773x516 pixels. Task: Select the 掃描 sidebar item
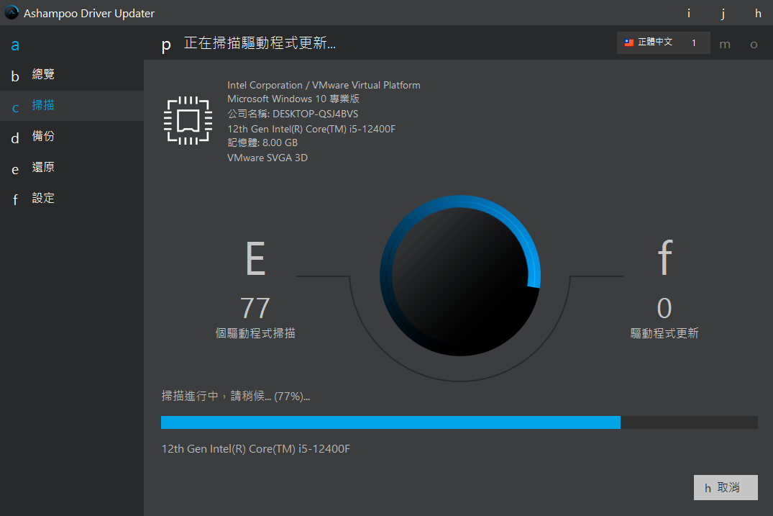pyautogui.click(x=72, y=106)
